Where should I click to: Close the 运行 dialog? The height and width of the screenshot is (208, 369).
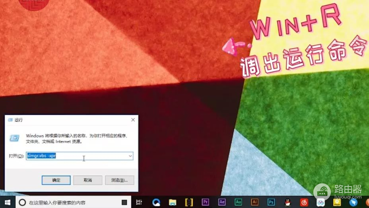tap(133, 120)
